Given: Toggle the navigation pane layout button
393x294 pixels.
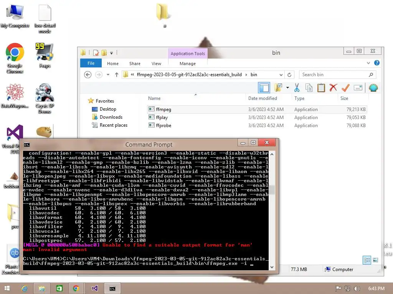Looking at the screenshot, I should (x=264, y=88).
